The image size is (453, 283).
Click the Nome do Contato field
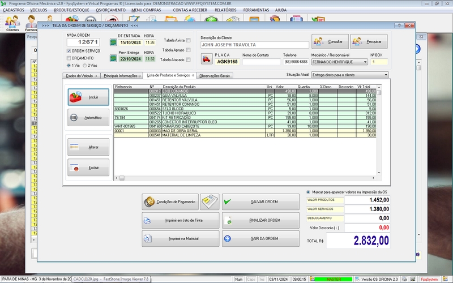click(x=261, y=62)
